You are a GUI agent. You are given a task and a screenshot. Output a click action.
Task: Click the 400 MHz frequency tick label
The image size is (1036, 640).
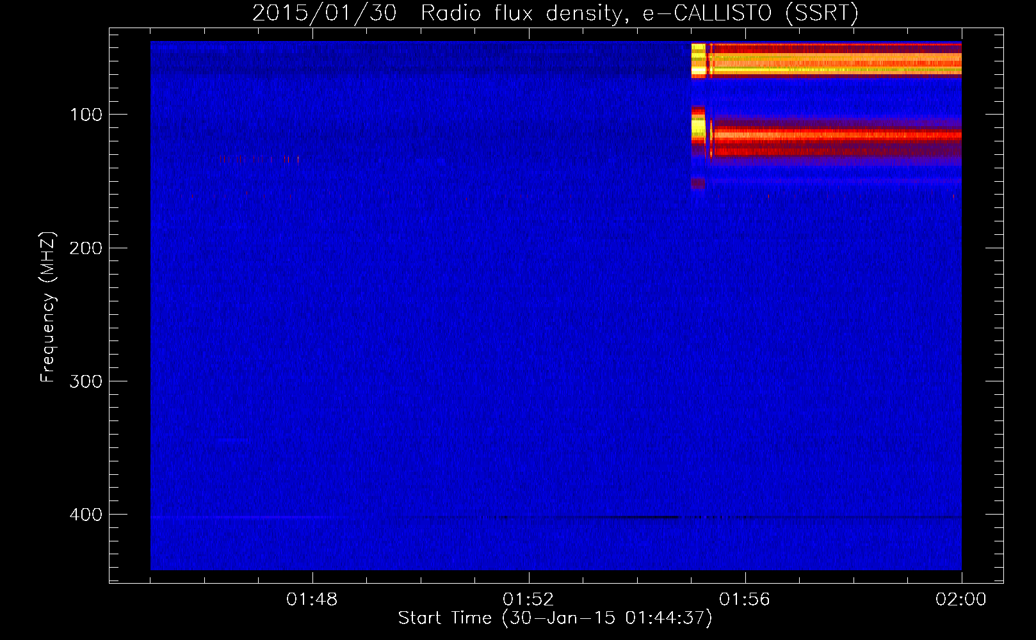click(86, 514)
